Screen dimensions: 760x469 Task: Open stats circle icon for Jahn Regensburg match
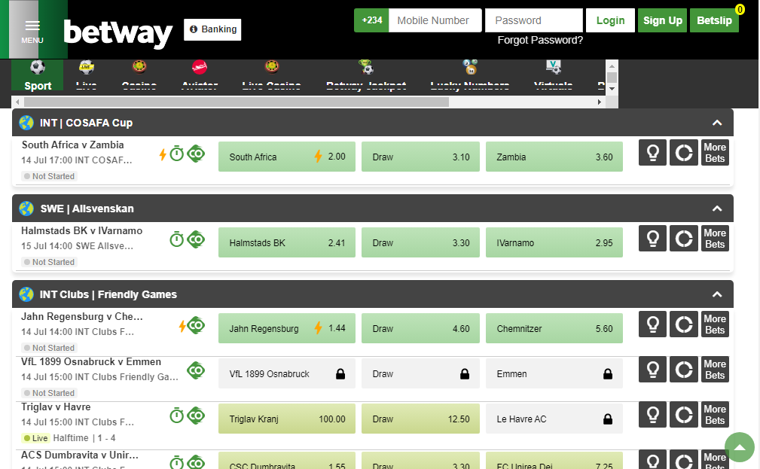tap(683, 324)
